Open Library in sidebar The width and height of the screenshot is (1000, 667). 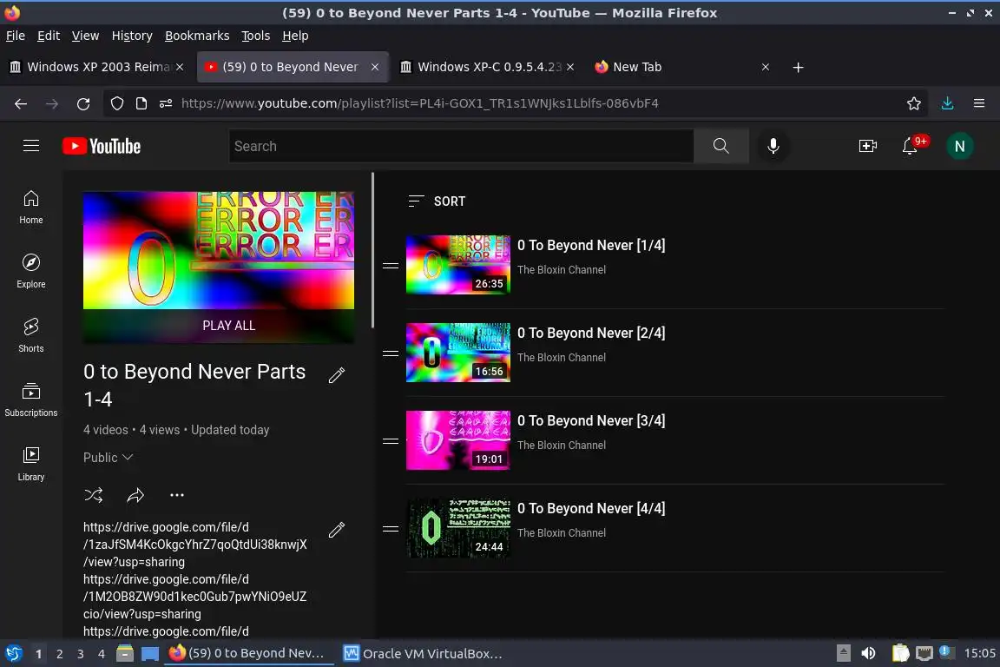31,464
